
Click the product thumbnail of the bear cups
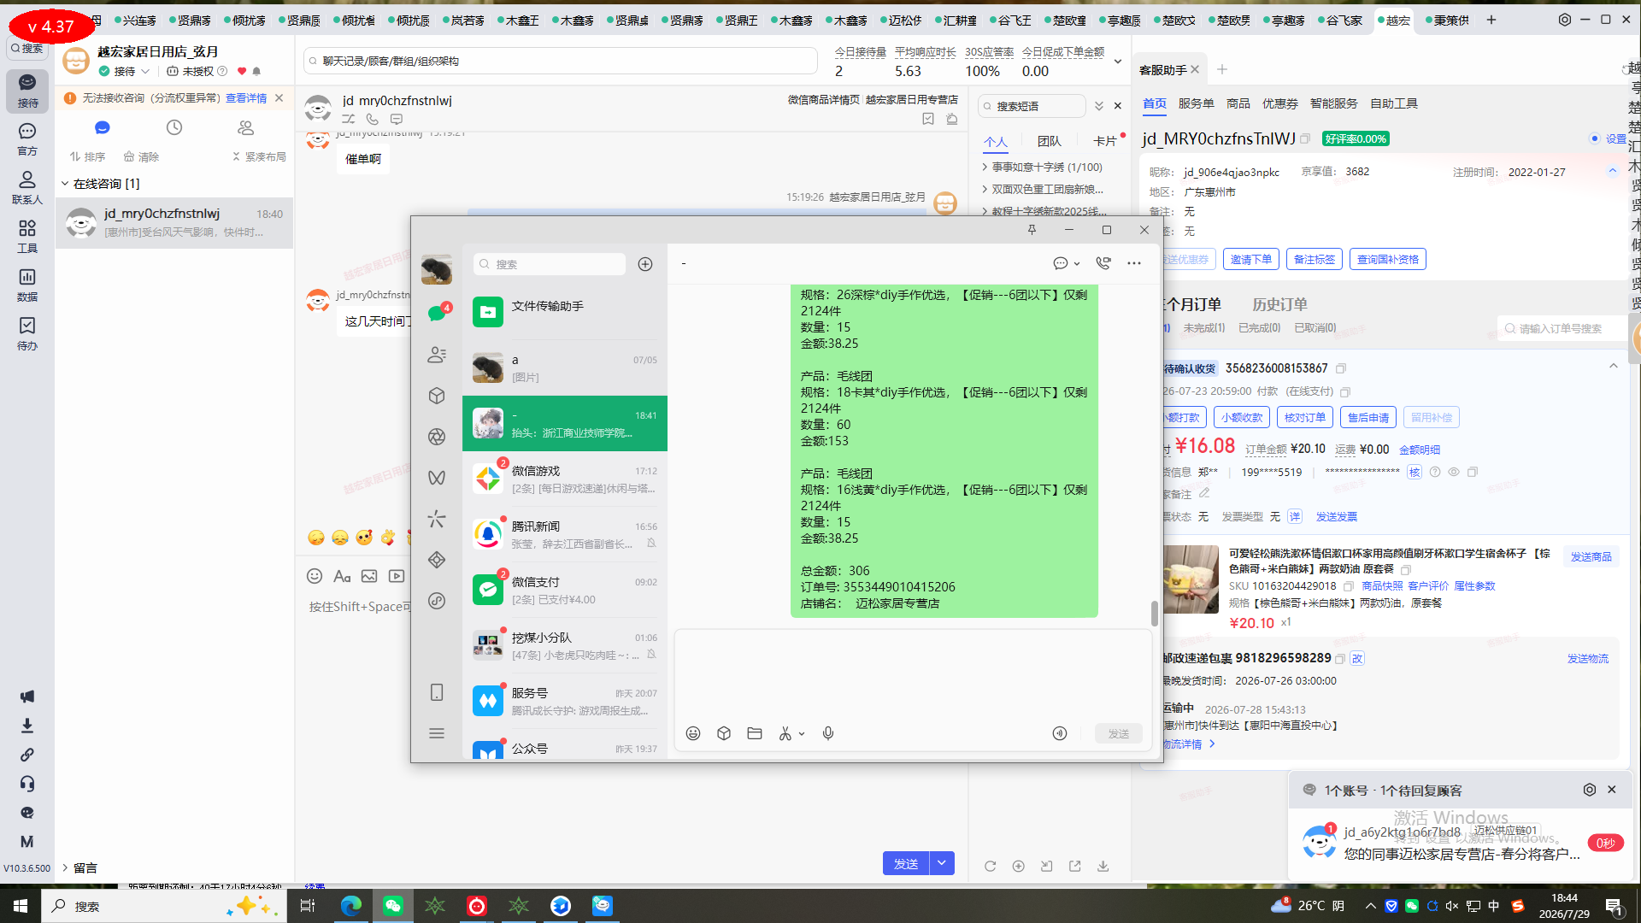pyautogui.click(x=1191, y=579)
